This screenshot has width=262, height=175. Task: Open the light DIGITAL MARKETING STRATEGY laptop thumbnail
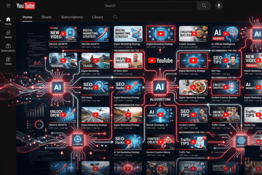click(128, 34)
